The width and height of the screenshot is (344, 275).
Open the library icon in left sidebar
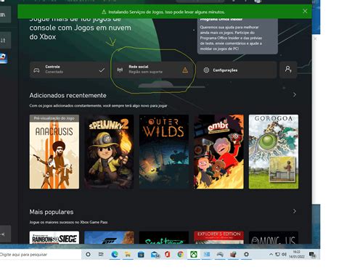point(4,15)
